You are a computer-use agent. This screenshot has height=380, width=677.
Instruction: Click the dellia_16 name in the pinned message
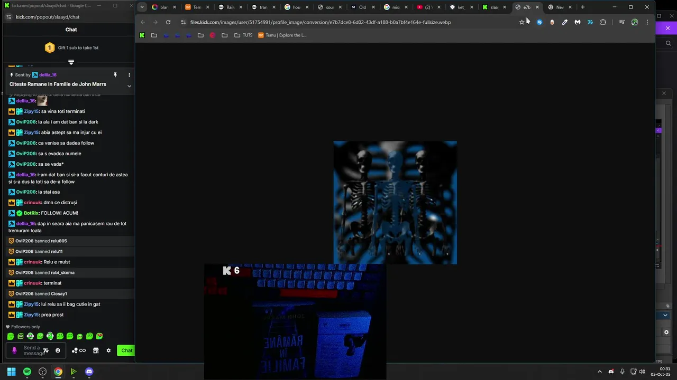[48, 75]
